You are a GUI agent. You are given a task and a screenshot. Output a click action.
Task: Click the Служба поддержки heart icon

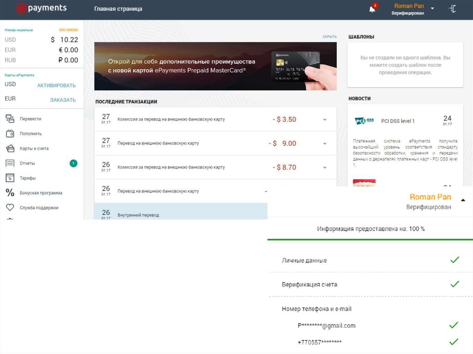[10, 208]
